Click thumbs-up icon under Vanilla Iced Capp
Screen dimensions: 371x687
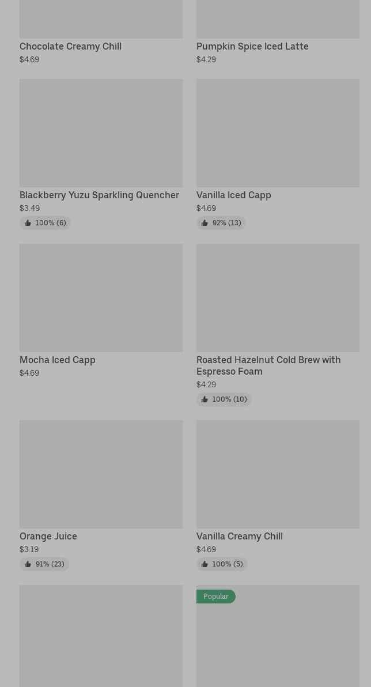[x=205, y=223]
